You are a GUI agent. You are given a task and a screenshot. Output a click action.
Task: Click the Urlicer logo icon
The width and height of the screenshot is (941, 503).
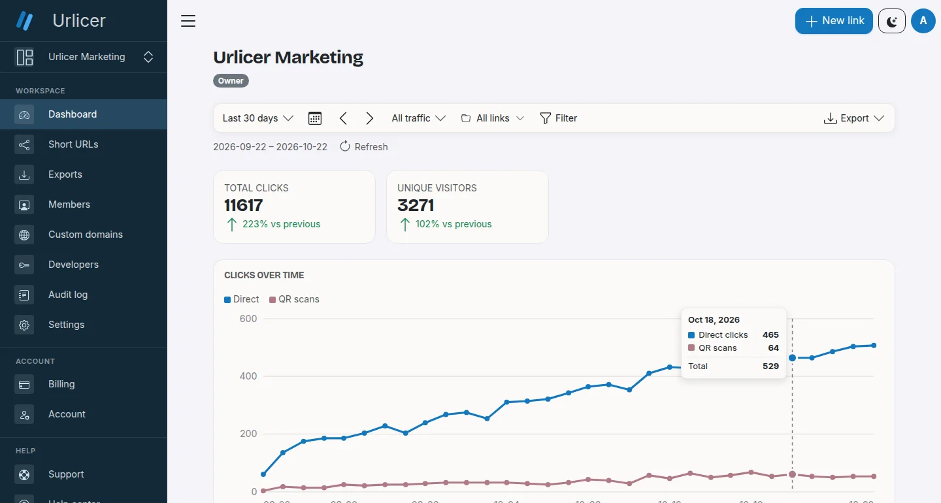(x=24, y=21)
